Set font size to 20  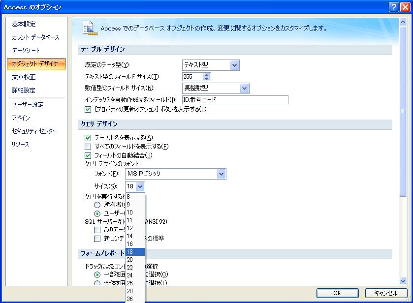tap(135, 260)
